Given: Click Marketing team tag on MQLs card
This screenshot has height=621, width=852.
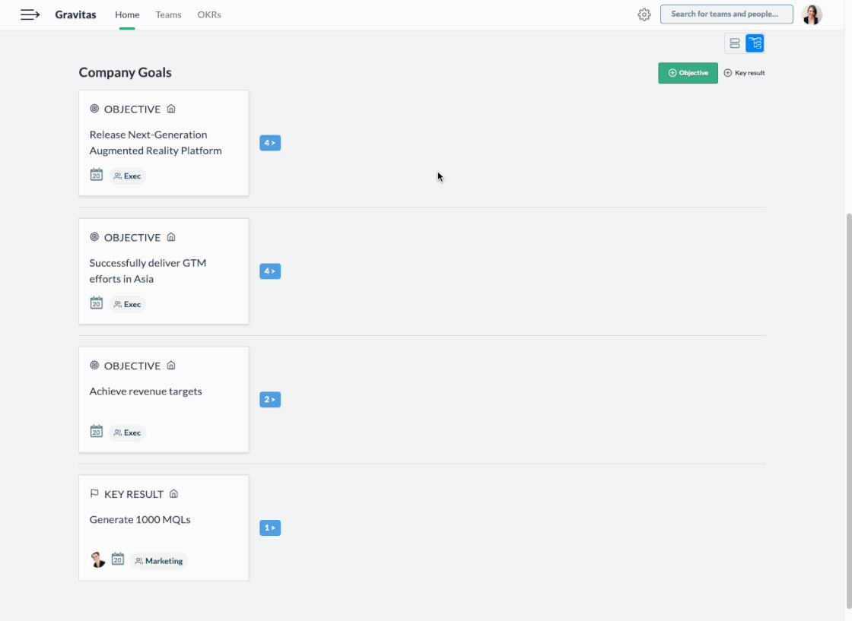Looking at the screenshot, I should [x=159, y=561].
